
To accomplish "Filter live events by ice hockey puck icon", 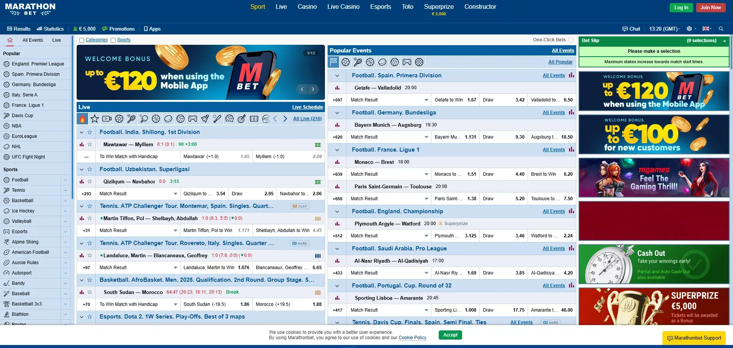I will point(168,119).
